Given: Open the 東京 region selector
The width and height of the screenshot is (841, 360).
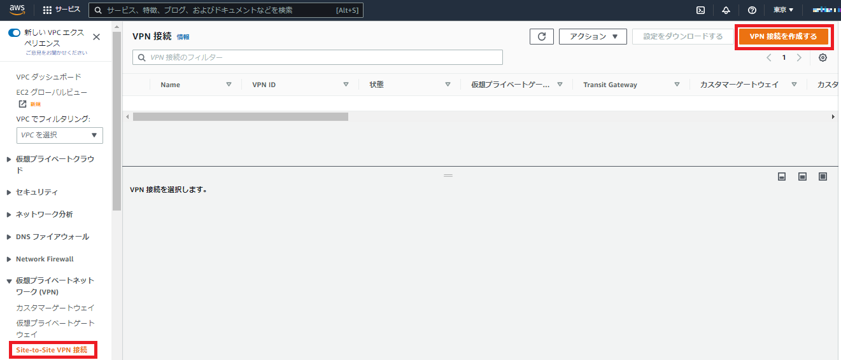Looking at the screenshot, I should (783, 10).
